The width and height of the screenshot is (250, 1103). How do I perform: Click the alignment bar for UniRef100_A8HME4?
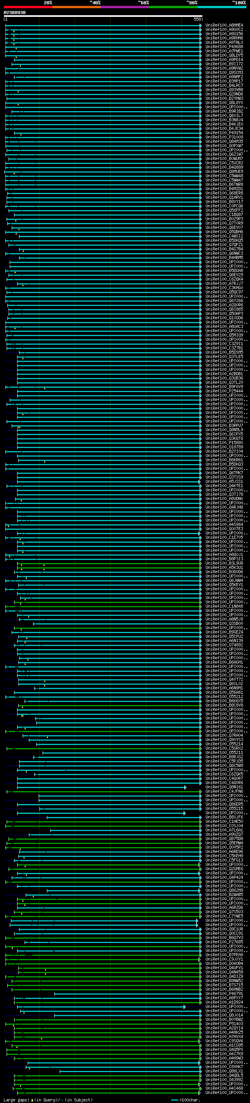(x=104, y=25)
